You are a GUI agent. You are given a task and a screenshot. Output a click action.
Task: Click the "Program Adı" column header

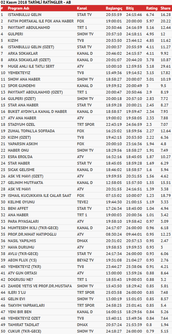19,8
